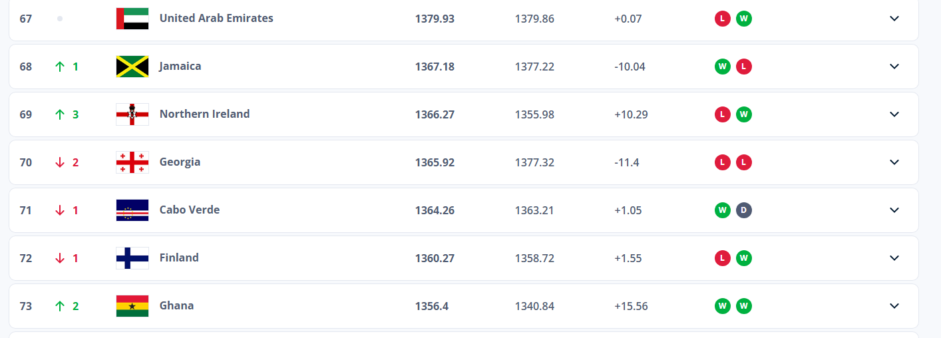The width and height of the screenshot is (941, 338).
Task: Expand the United Arab Emirates row details
Action: [x=894, y=19]
